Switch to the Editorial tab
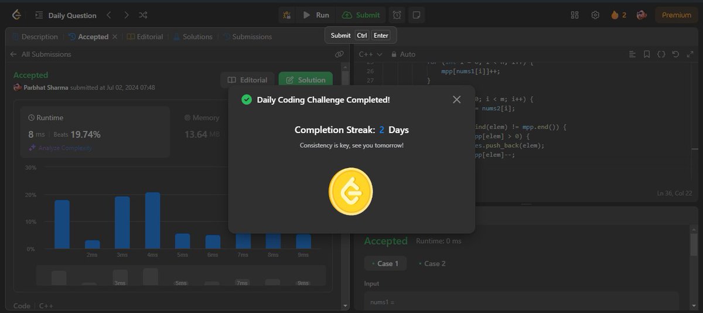The width and height of the screenshot is (703, 313). [x=145, y=36]
